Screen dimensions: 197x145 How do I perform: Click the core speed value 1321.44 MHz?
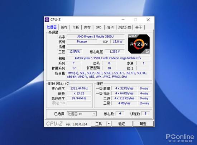pyautogui.click(x=79, y=89)
